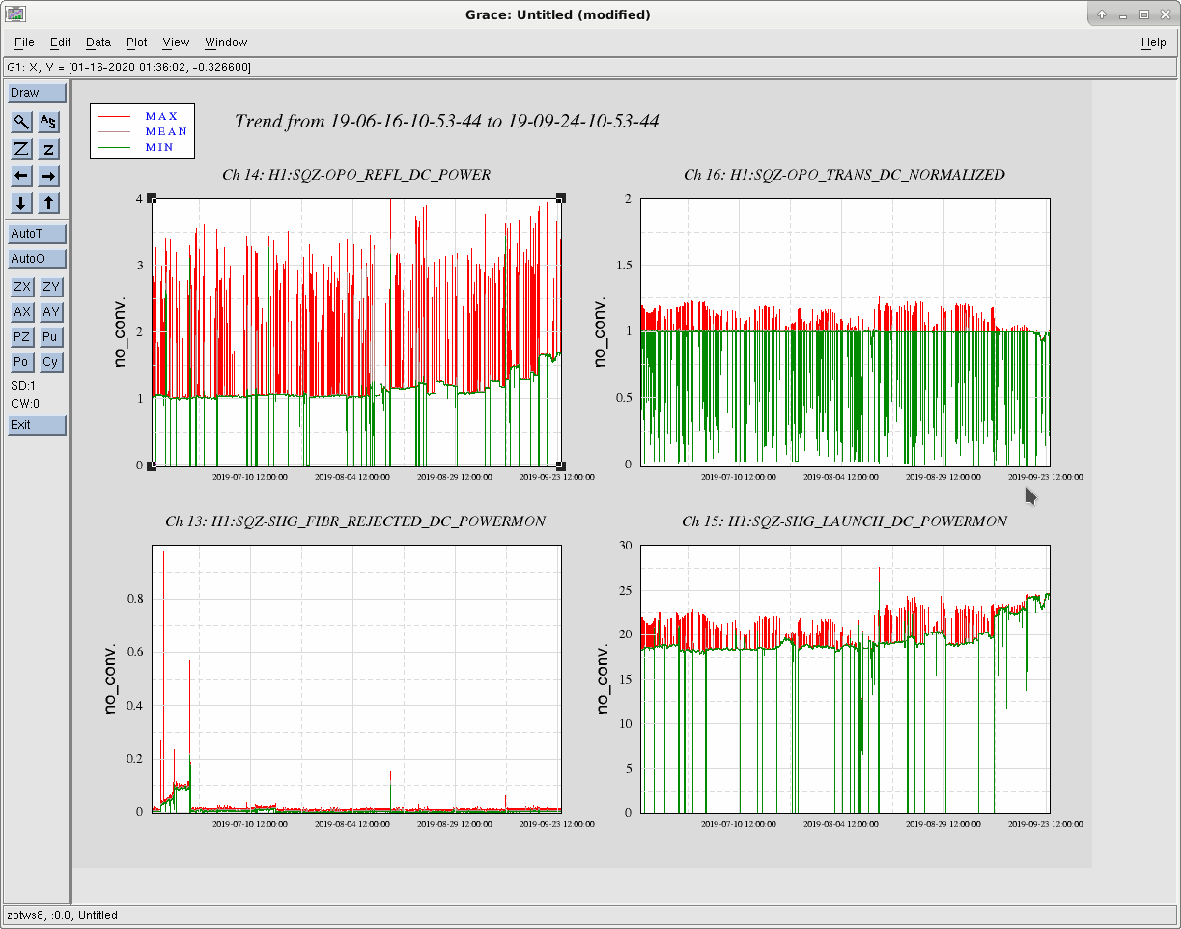
Task: Click the Exit button
Action: (38, 425)
